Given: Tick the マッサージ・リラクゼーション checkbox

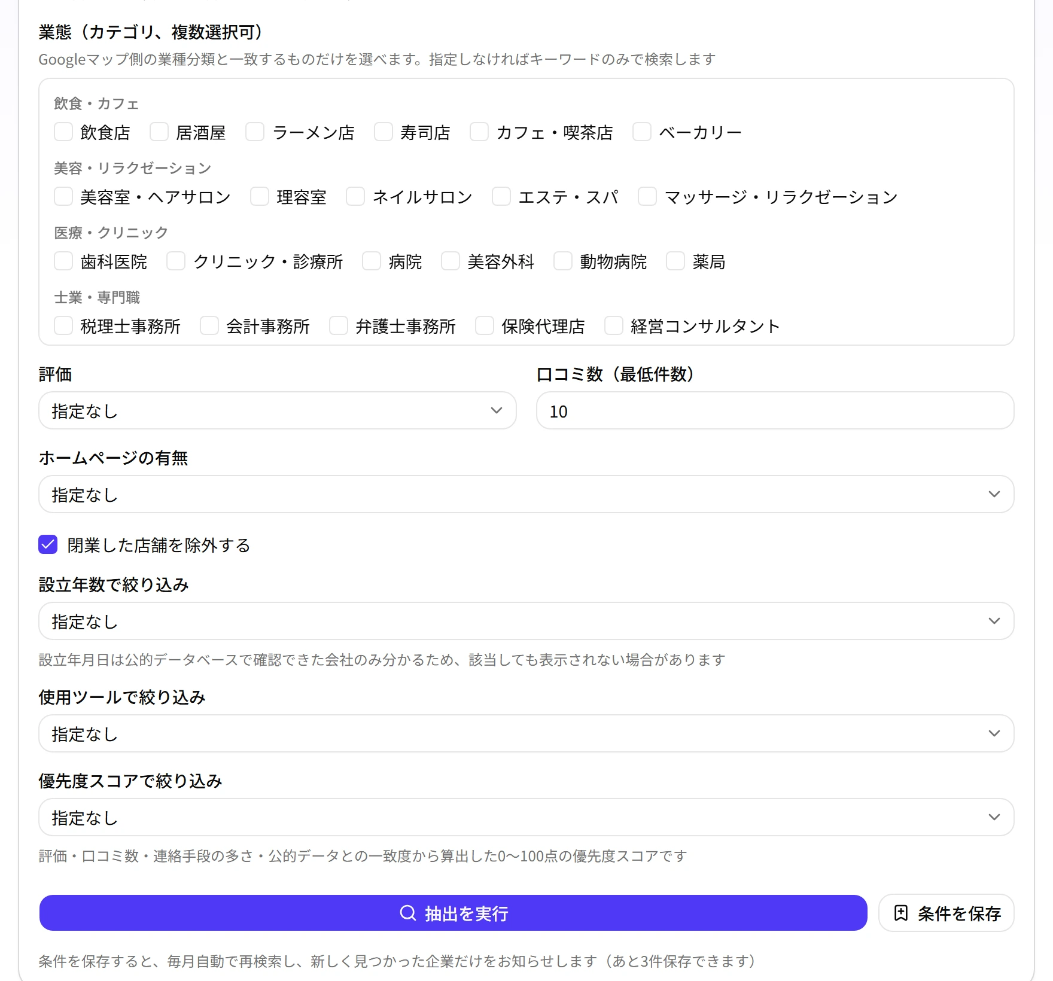Looking at the screenshot, I should 647,196.
